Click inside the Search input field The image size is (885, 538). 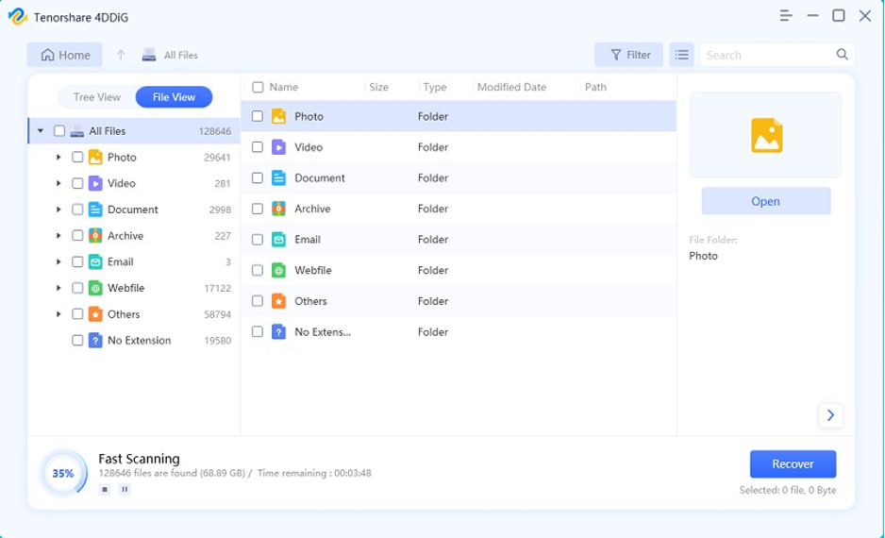tap(764, 55)
